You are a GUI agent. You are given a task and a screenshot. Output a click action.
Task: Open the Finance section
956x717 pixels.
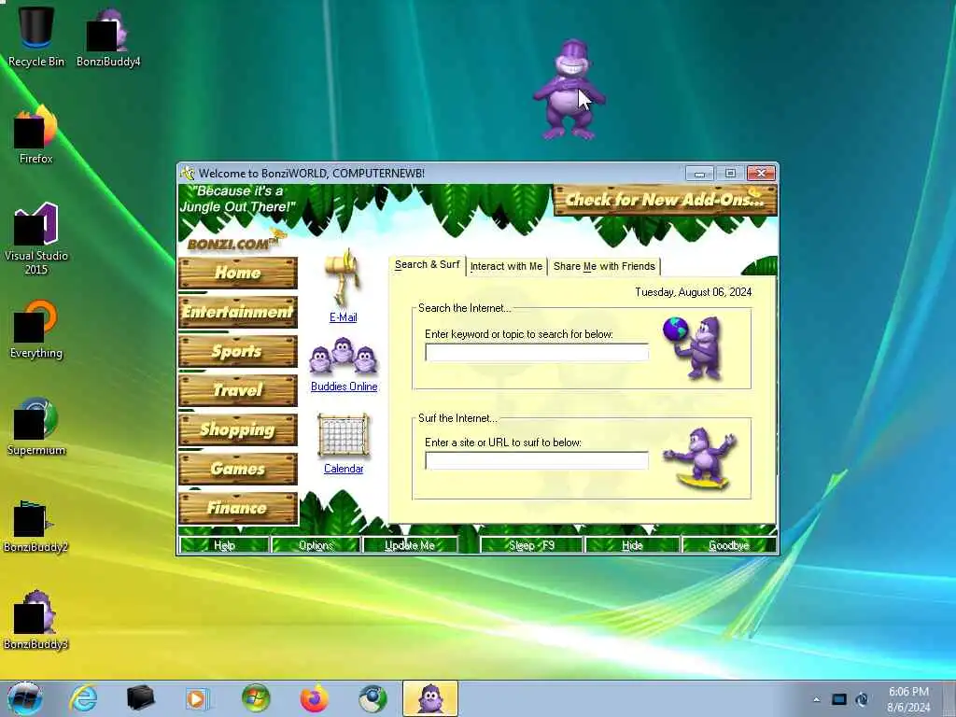point(238,508)
